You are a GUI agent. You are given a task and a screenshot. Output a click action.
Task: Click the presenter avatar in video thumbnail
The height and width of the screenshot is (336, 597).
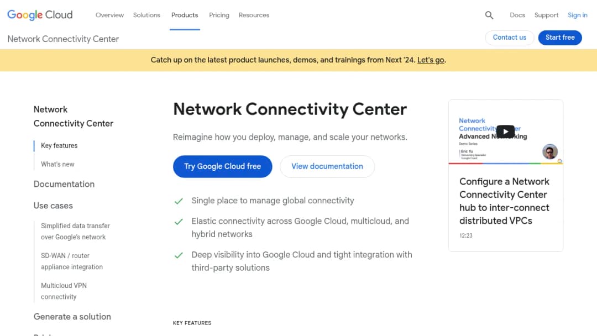[x=550, y=151]
